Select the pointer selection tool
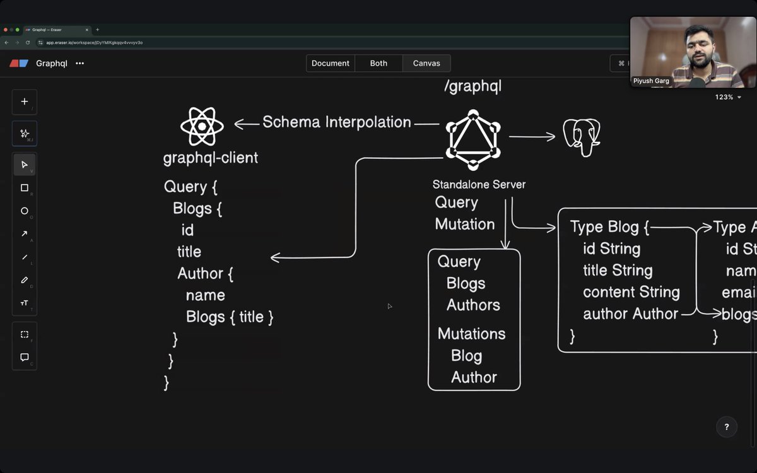 click(25, 165)
